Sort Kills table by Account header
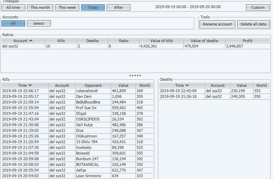 click(62, 85)
